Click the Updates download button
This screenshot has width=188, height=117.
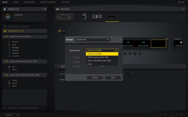point(12,115)
